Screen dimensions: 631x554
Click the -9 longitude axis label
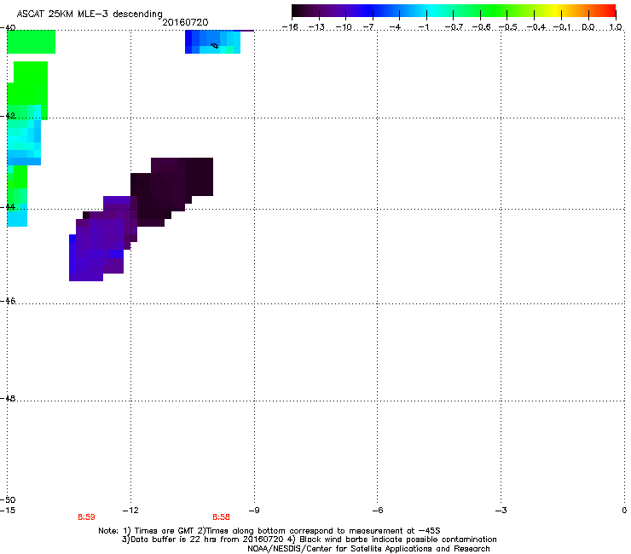[254, 511]
